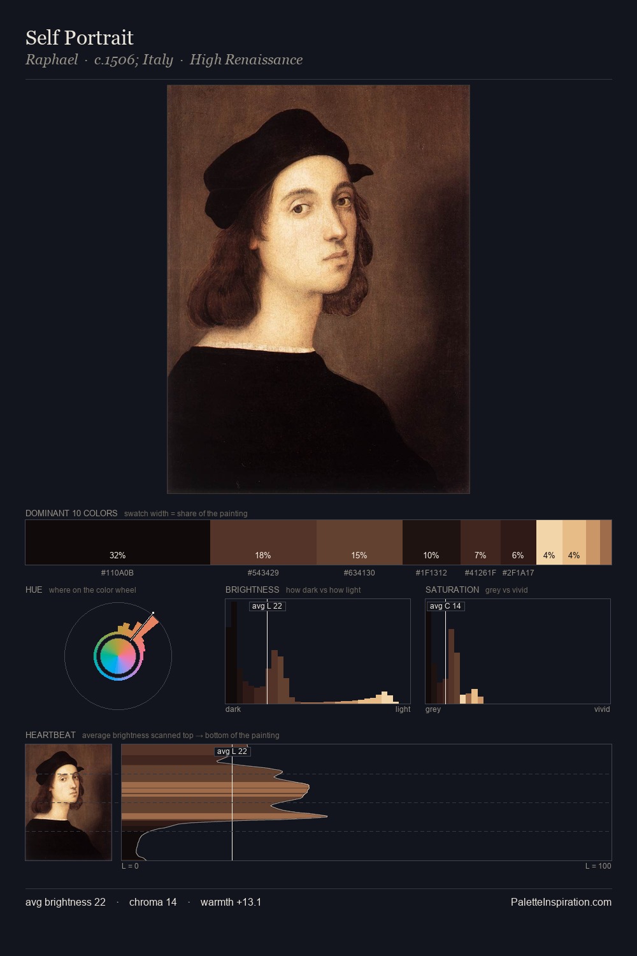Click the 'light' axis label under the brightness histogram
Screen dimensions: 637x956
click(403, 709)
